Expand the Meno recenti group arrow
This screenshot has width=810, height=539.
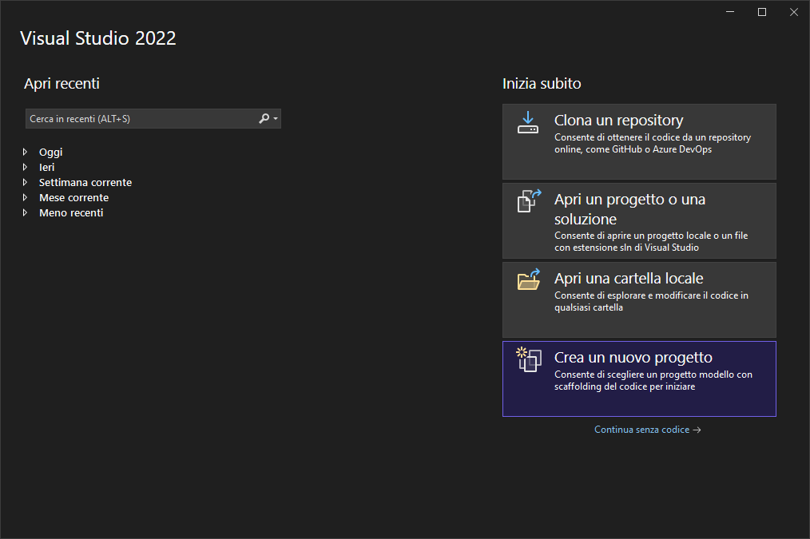click(25, 212)
